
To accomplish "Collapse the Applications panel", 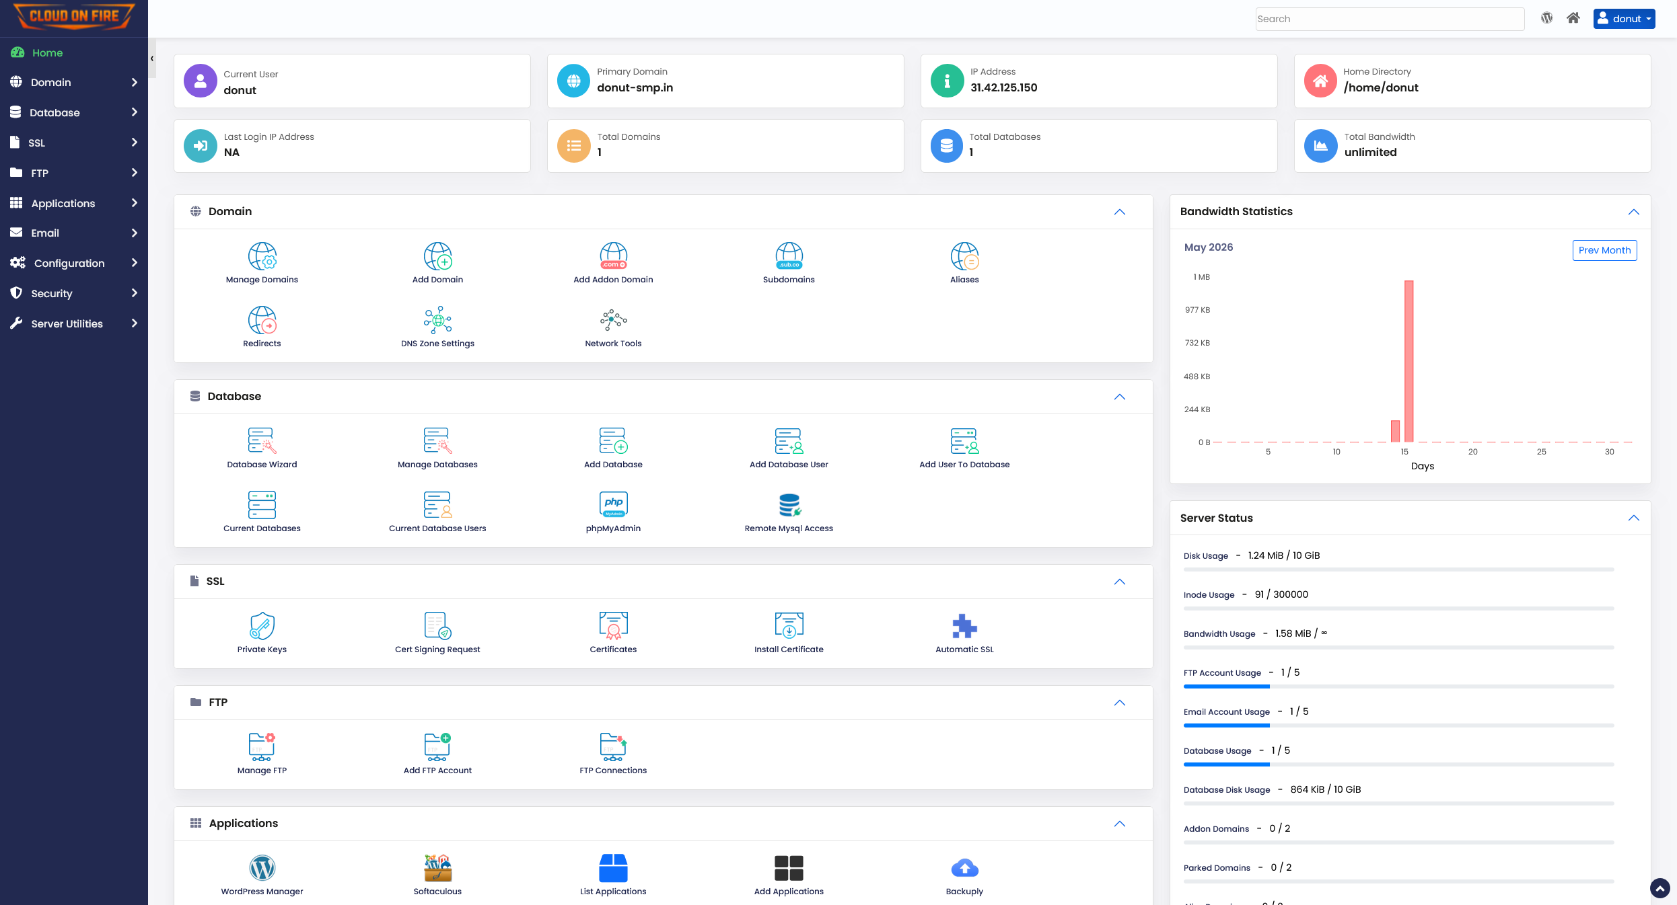I will tap(1120, 824).
